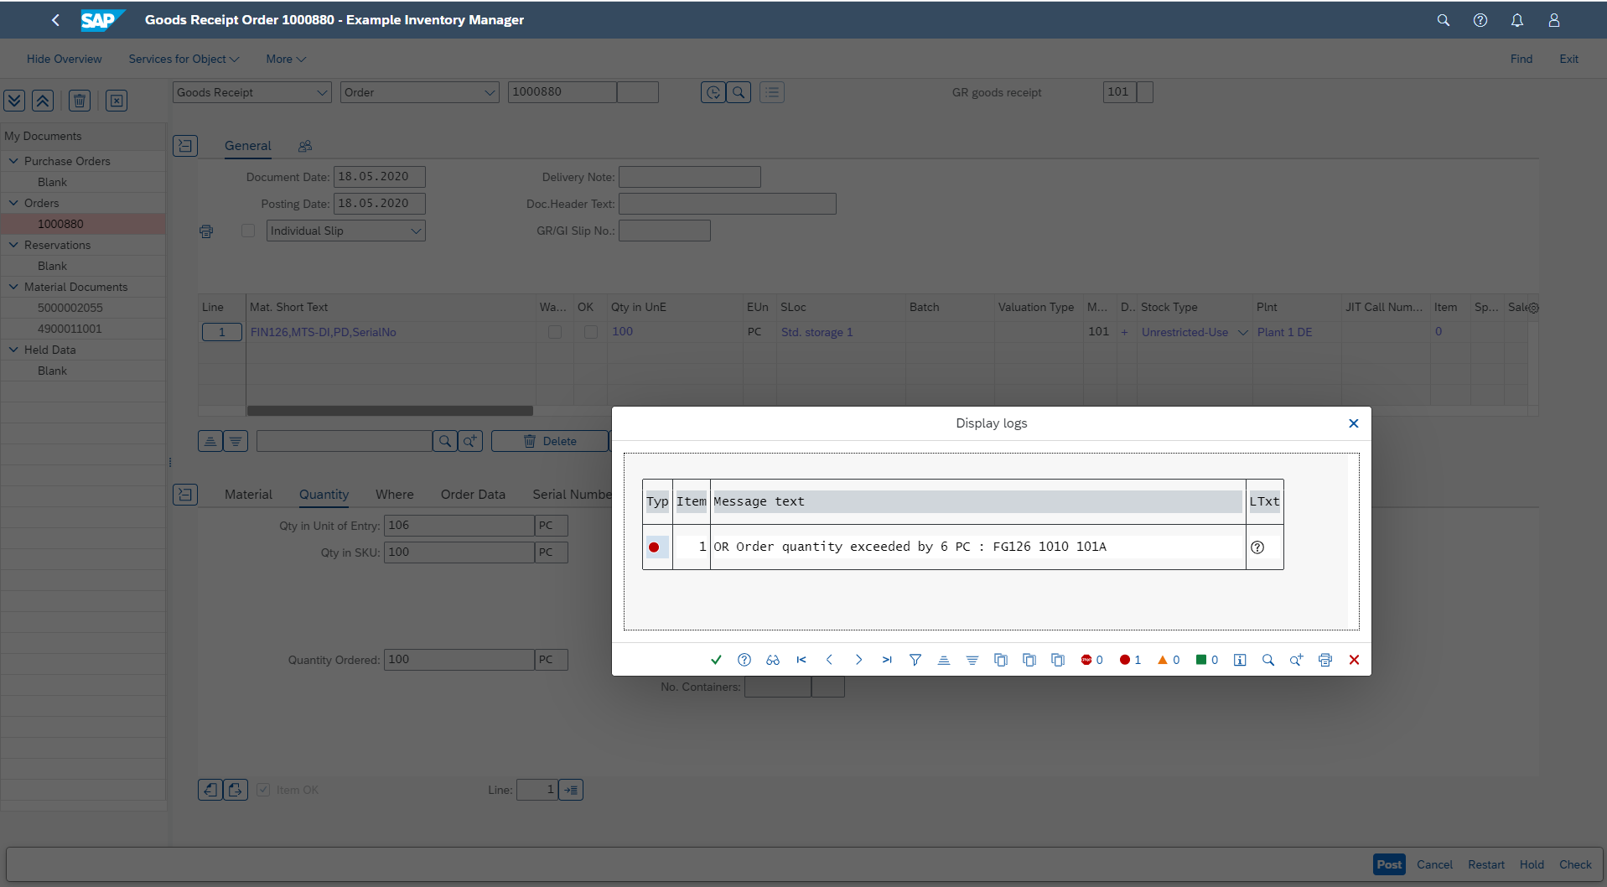The image size is (1607, 887).
Task: Click search-next icon in logs toolbar
Action: coord(1297,660)
